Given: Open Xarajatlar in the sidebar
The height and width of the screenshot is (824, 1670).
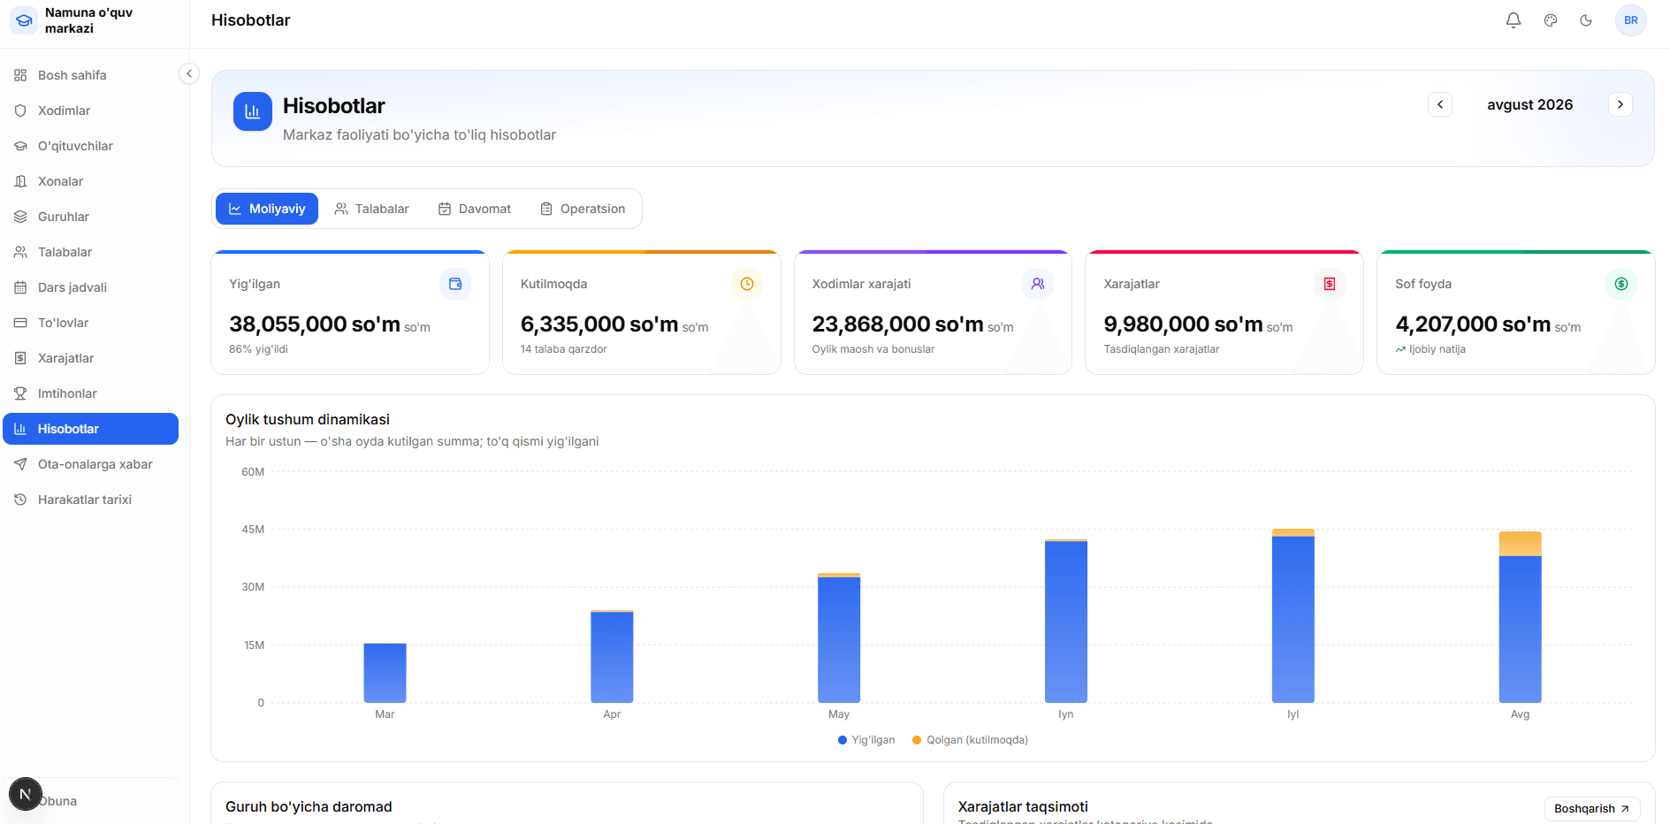Looking at the screenshot, I should (x=91, y=358).
